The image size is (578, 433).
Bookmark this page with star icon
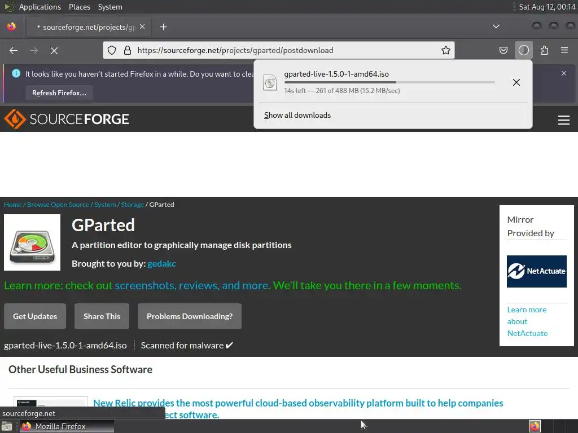point(446,50)
